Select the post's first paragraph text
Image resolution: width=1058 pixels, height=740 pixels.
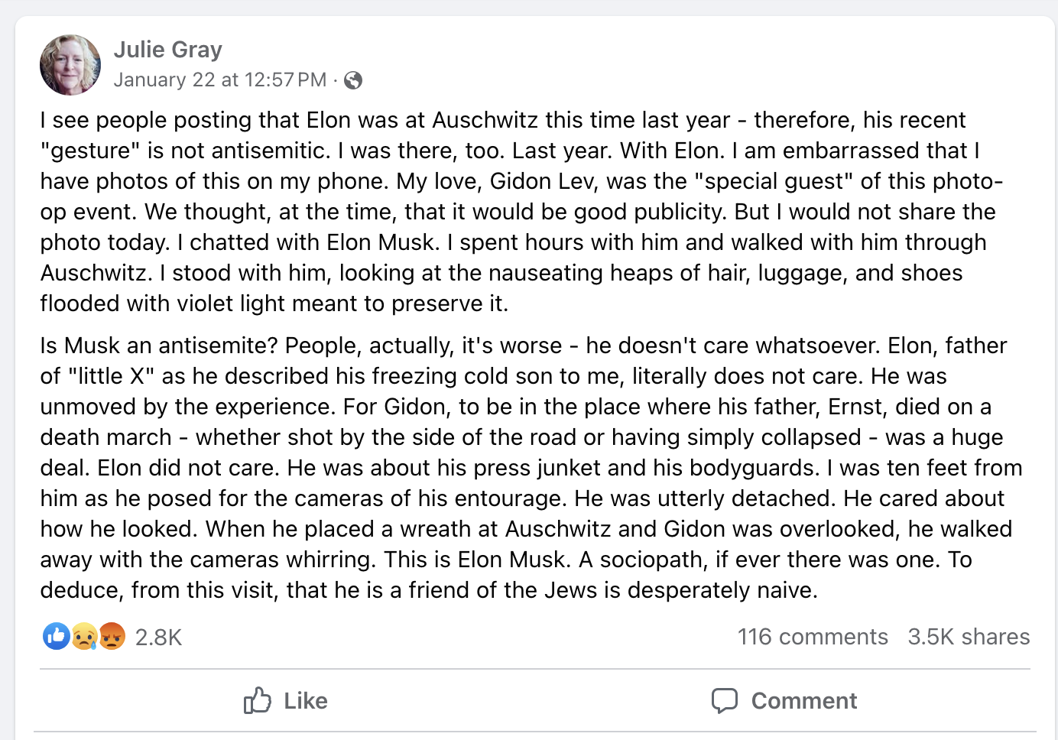coord(527,212)
